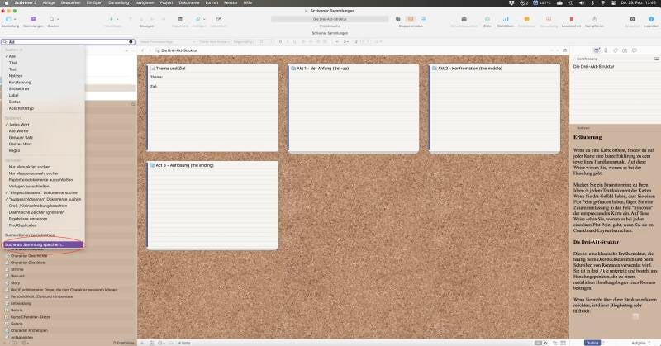Click the green Hinzufügen plus icon
Image resolution: width=661 pixels, height=346 pixels.
111,19
